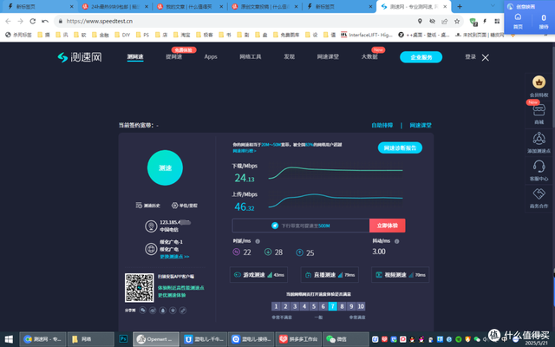This screenshot has height=347, width=555.
Task: Open the unit settings gear icon
Action: pyautogui.click(x=174, y=206)
